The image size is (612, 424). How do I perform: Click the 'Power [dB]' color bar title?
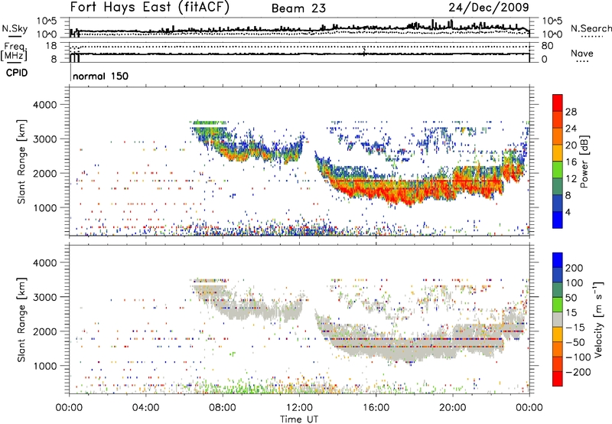click(584, 161)
